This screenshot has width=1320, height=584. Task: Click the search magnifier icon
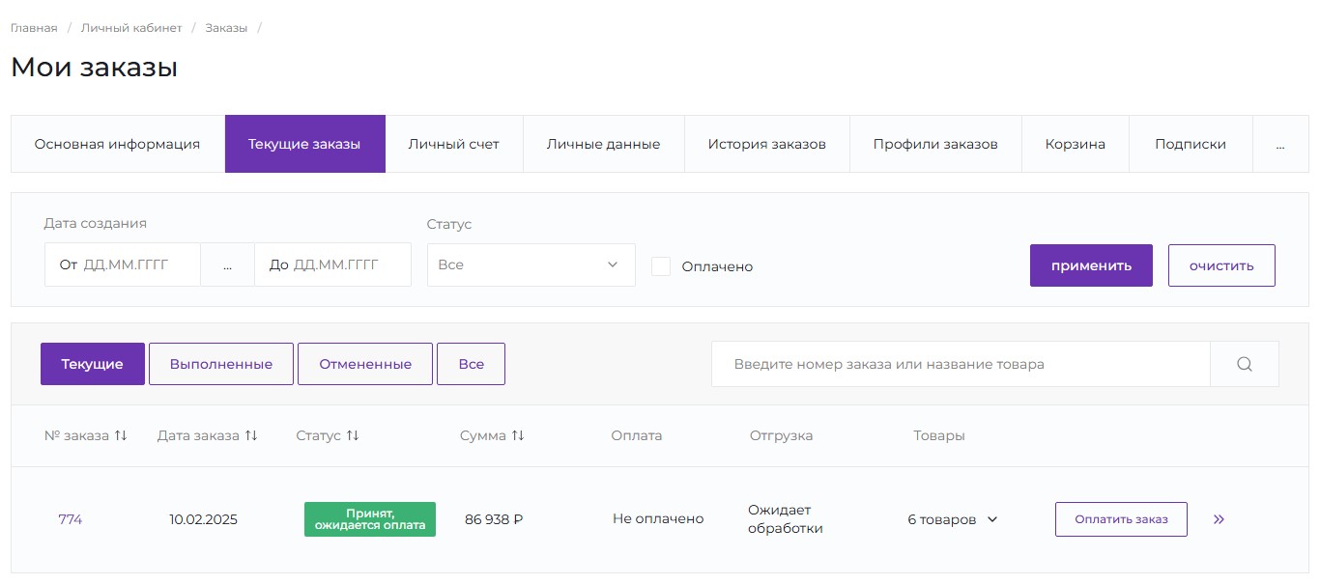(x=1244, y=364)
